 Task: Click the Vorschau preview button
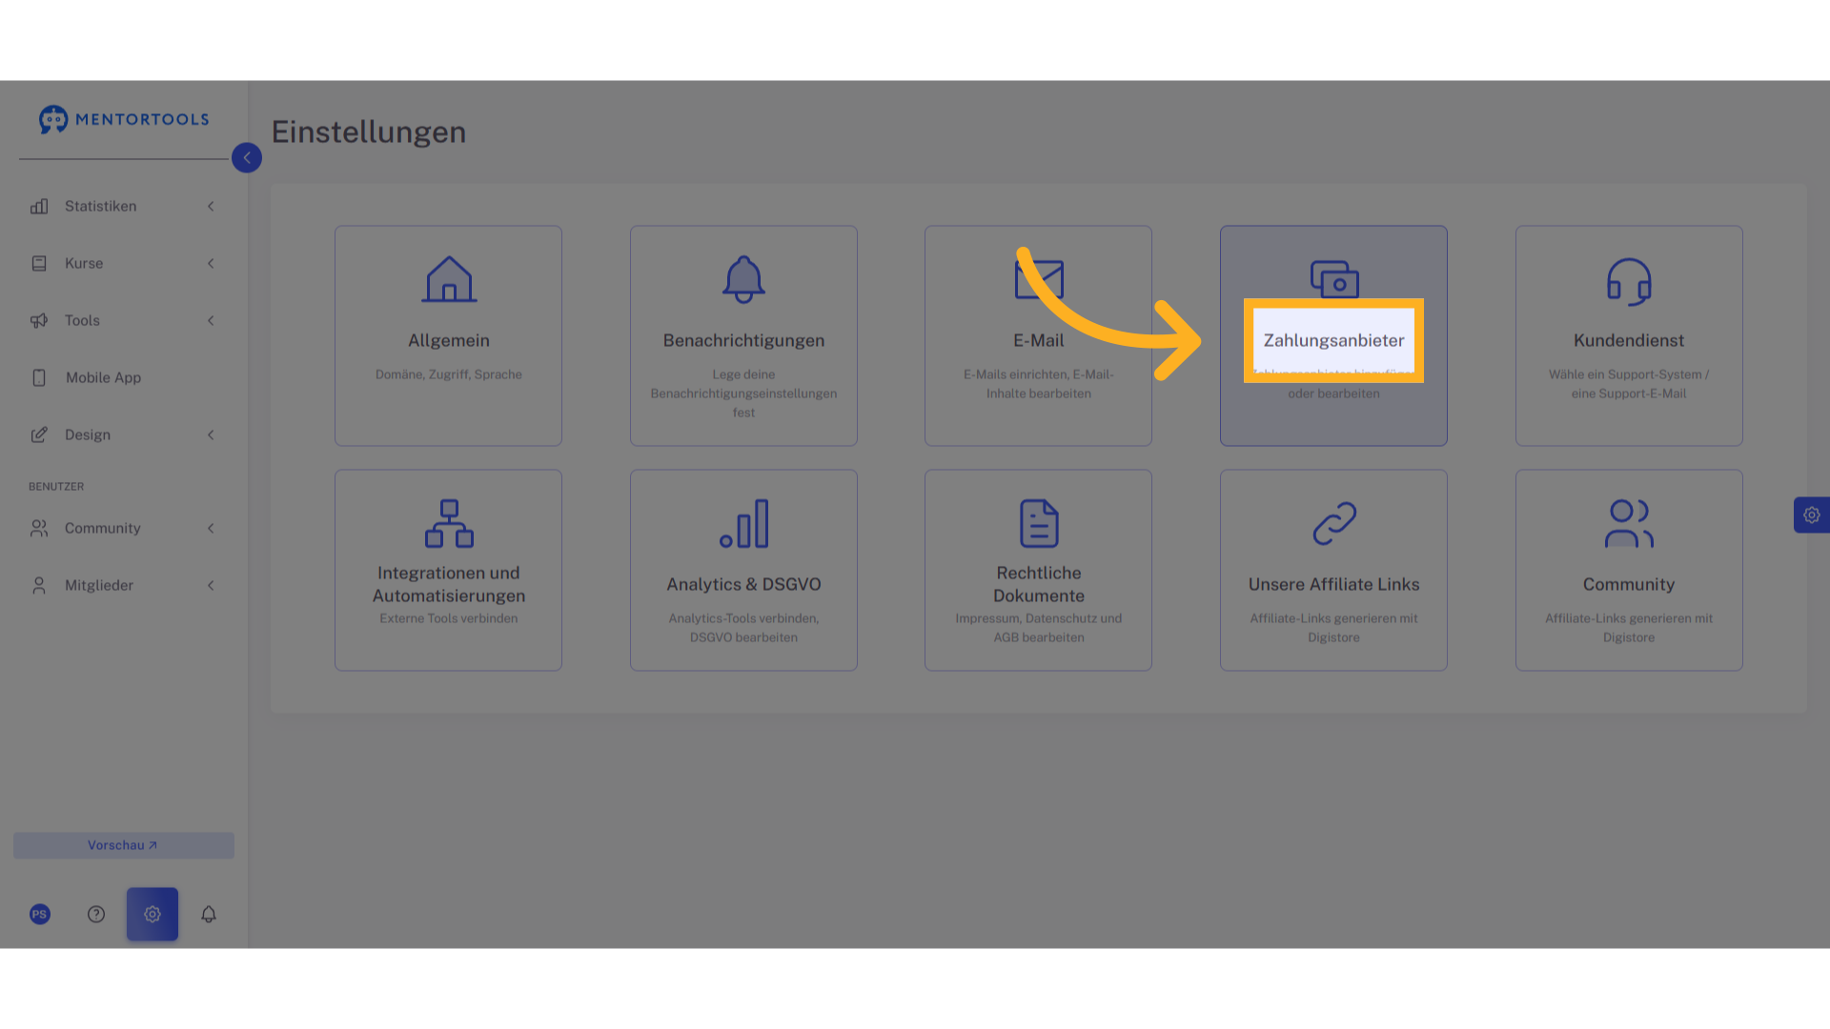[124, 846]
